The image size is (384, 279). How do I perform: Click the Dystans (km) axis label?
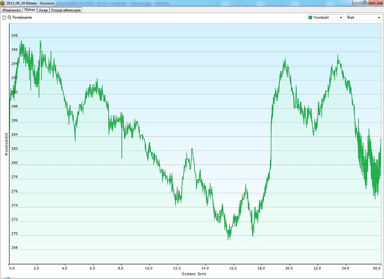point(194,274)
